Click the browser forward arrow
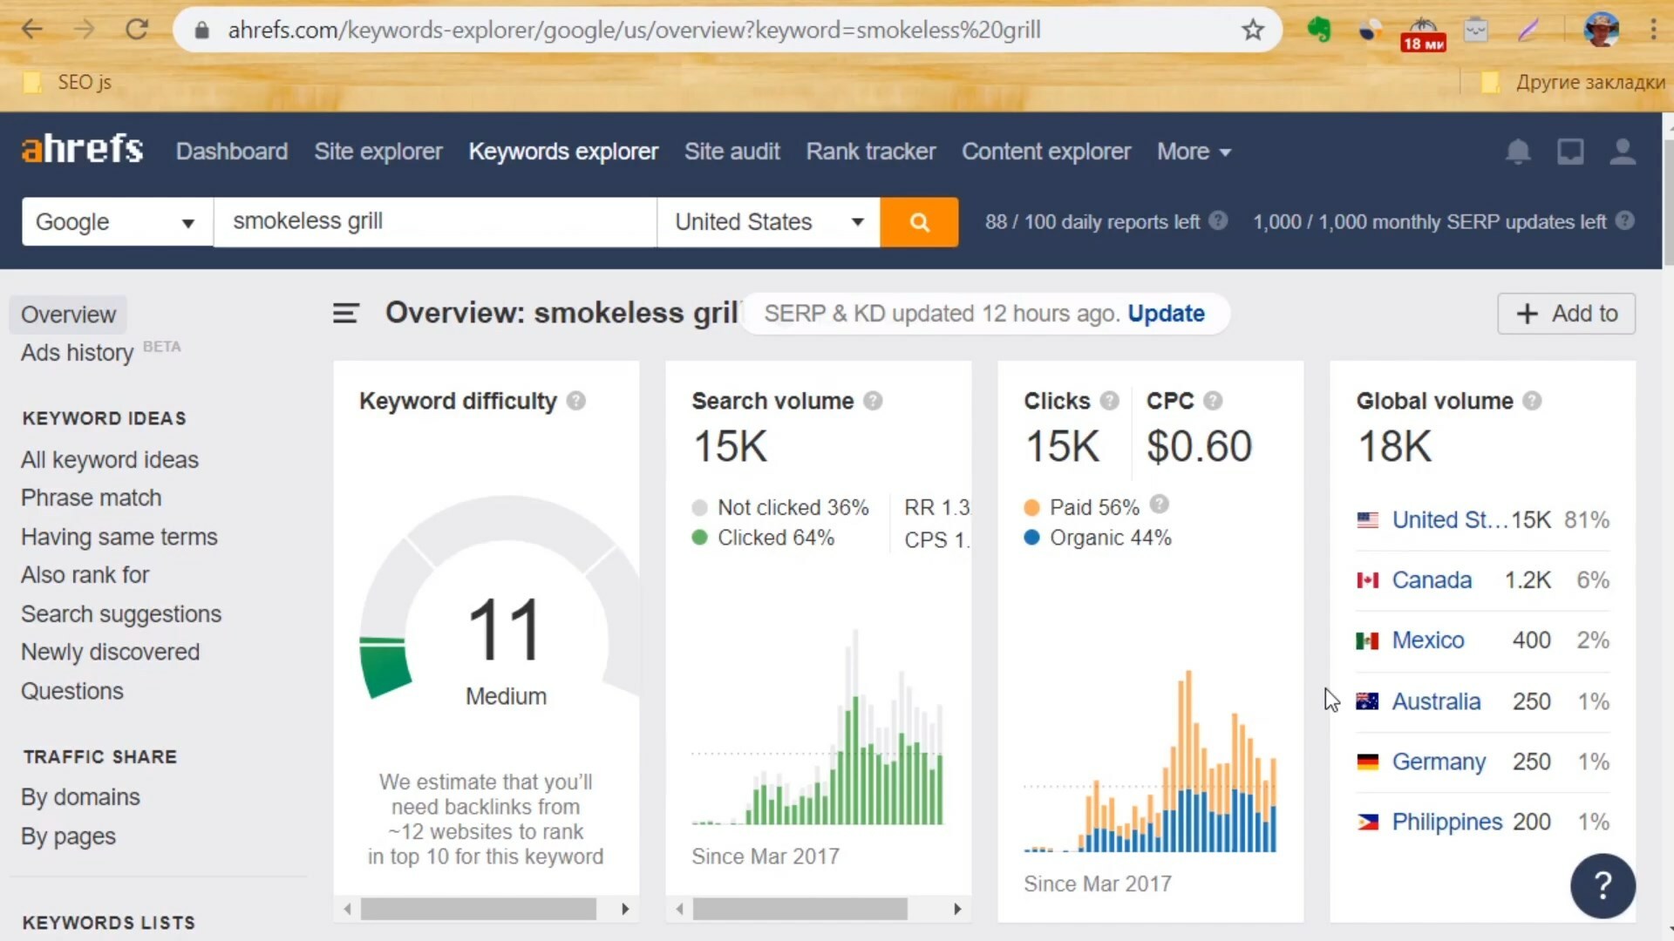 84,30
